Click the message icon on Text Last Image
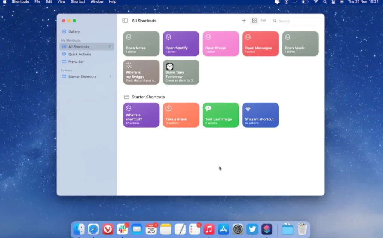The image size is (383, 238). (208, 108)
